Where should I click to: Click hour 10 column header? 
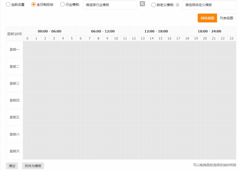(116, 38)
